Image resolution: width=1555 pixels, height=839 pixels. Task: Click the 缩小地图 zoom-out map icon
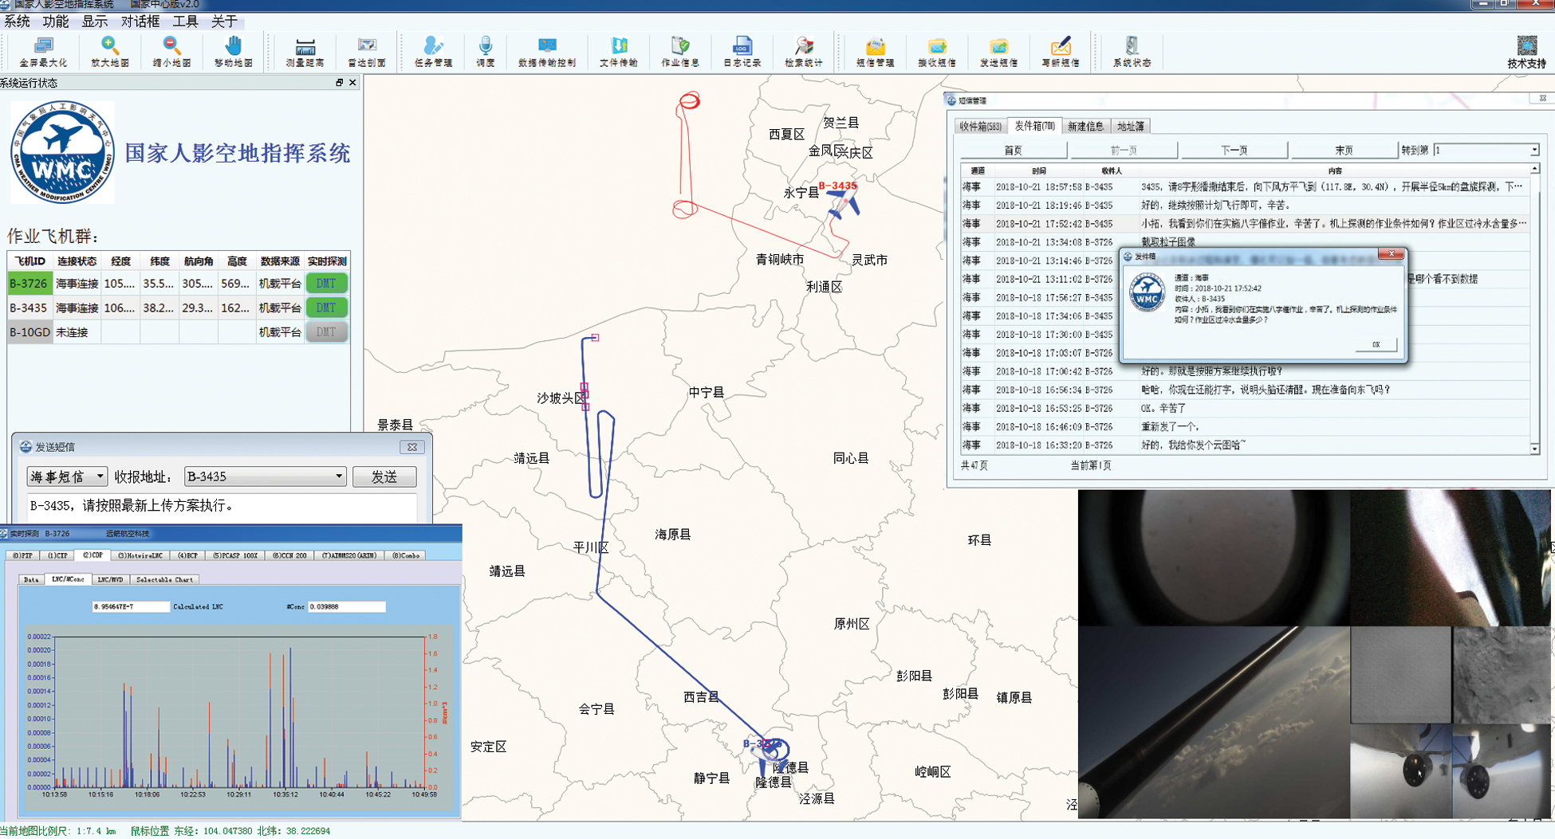coord(171,51)
